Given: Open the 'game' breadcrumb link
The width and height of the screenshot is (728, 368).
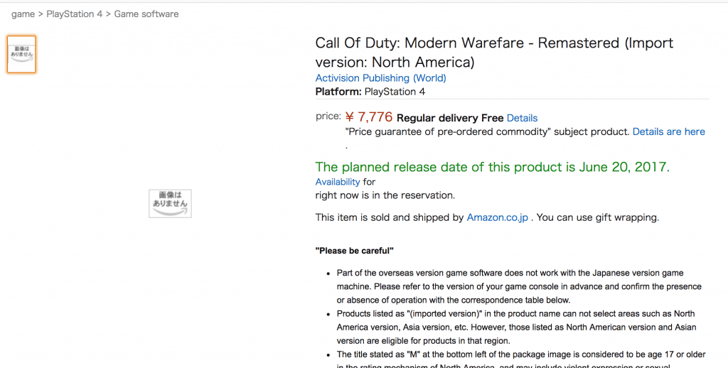Looking at the screenshot, I should (x=23, y=14).
